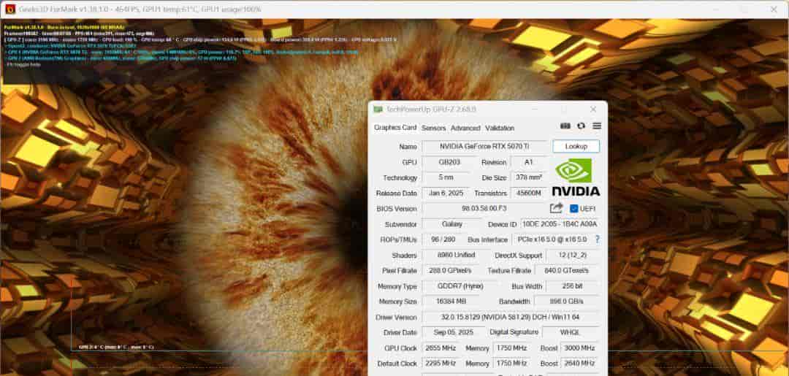Click the GPU-Z screenshot camera icon
789x376 pixels.
pos(565,126)
